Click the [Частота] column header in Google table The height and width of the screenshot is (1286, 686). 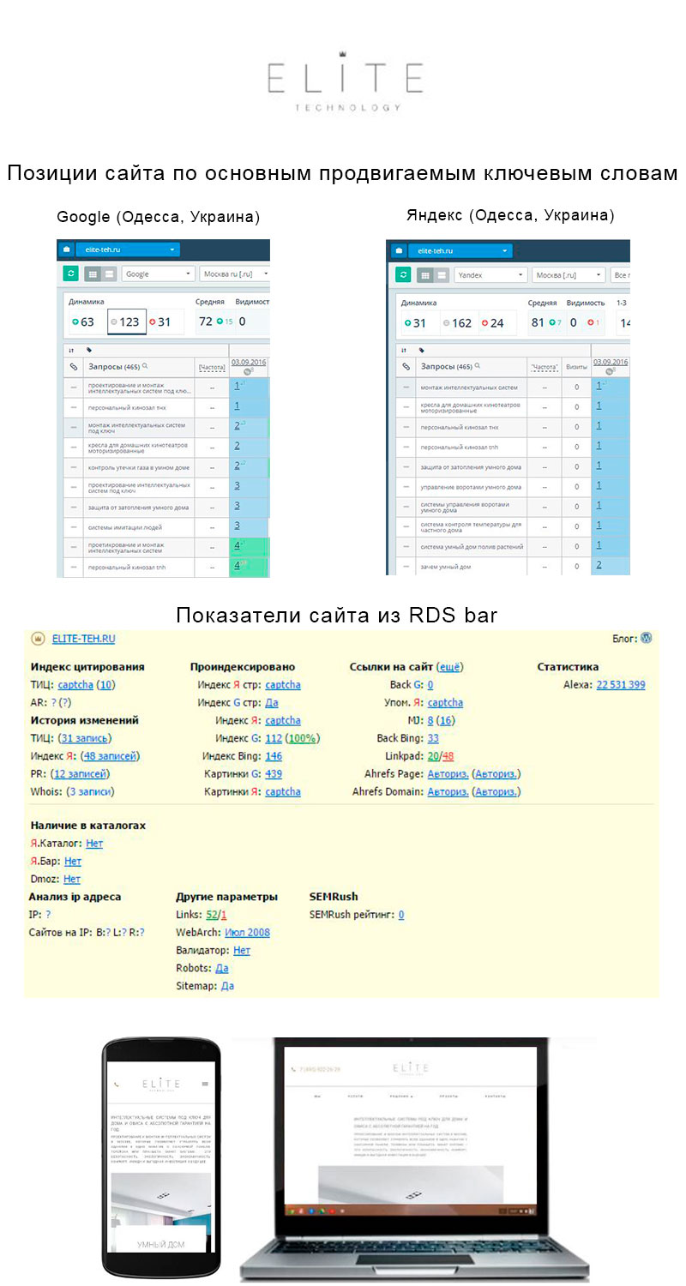pos(212,367)
